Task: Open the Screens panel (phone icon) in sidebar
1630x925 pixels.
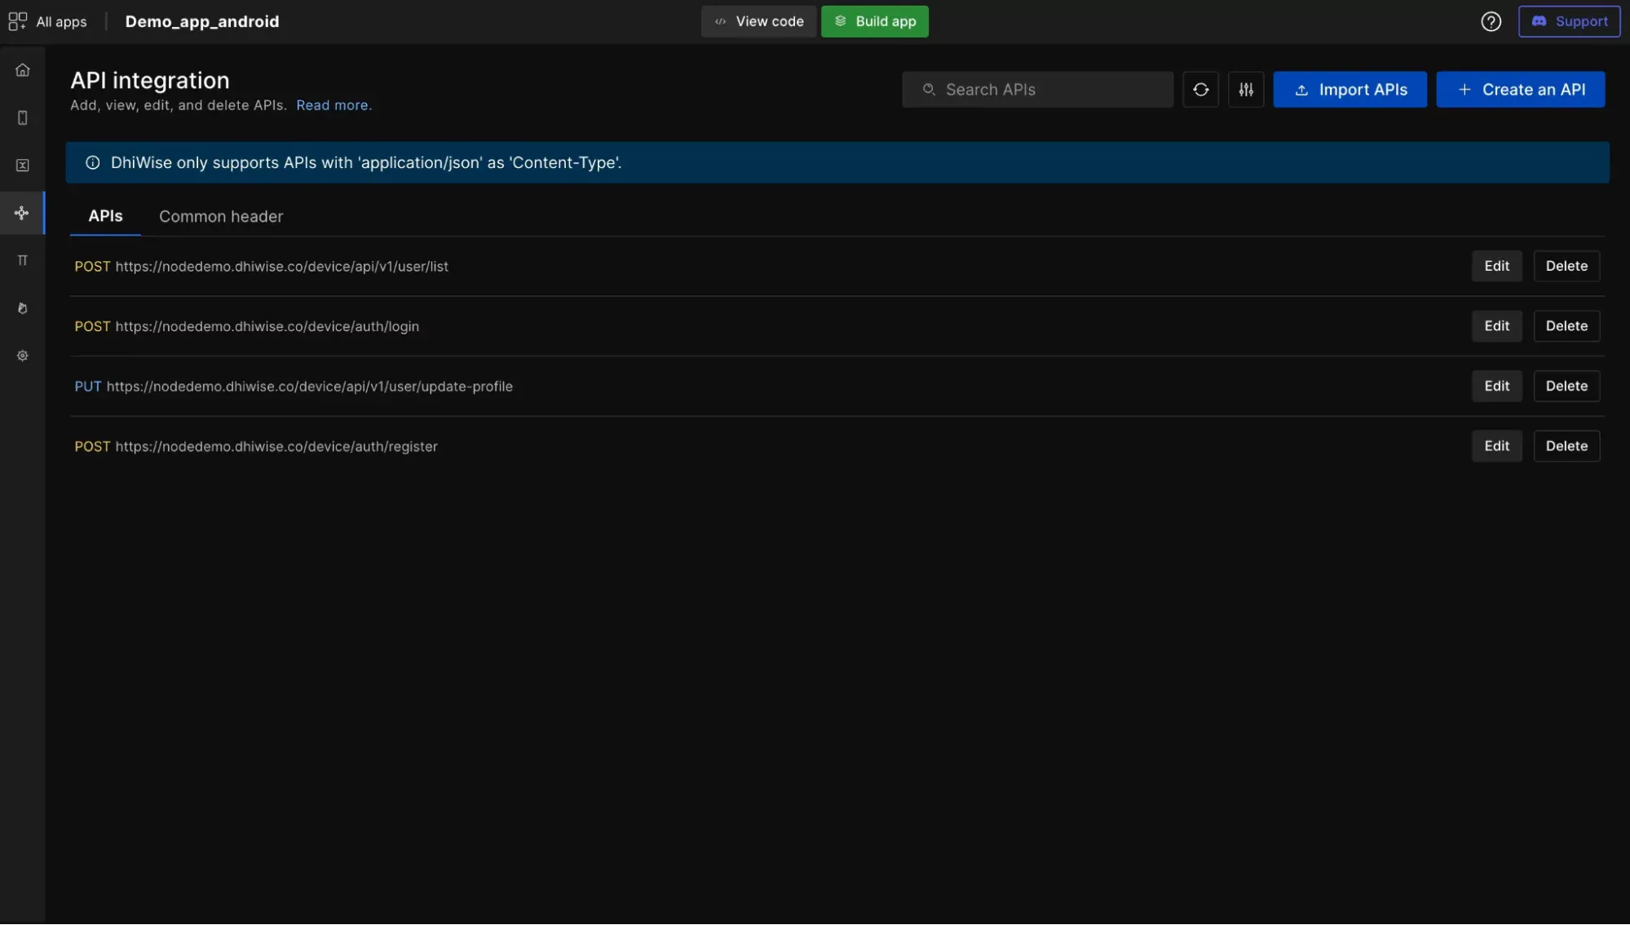Action: coord(22,117)
